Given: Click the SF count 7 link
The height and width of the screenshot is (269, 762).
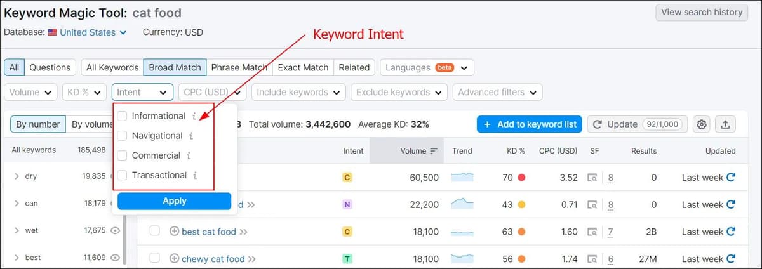Looking at the screenshot, I should [610, 232].
